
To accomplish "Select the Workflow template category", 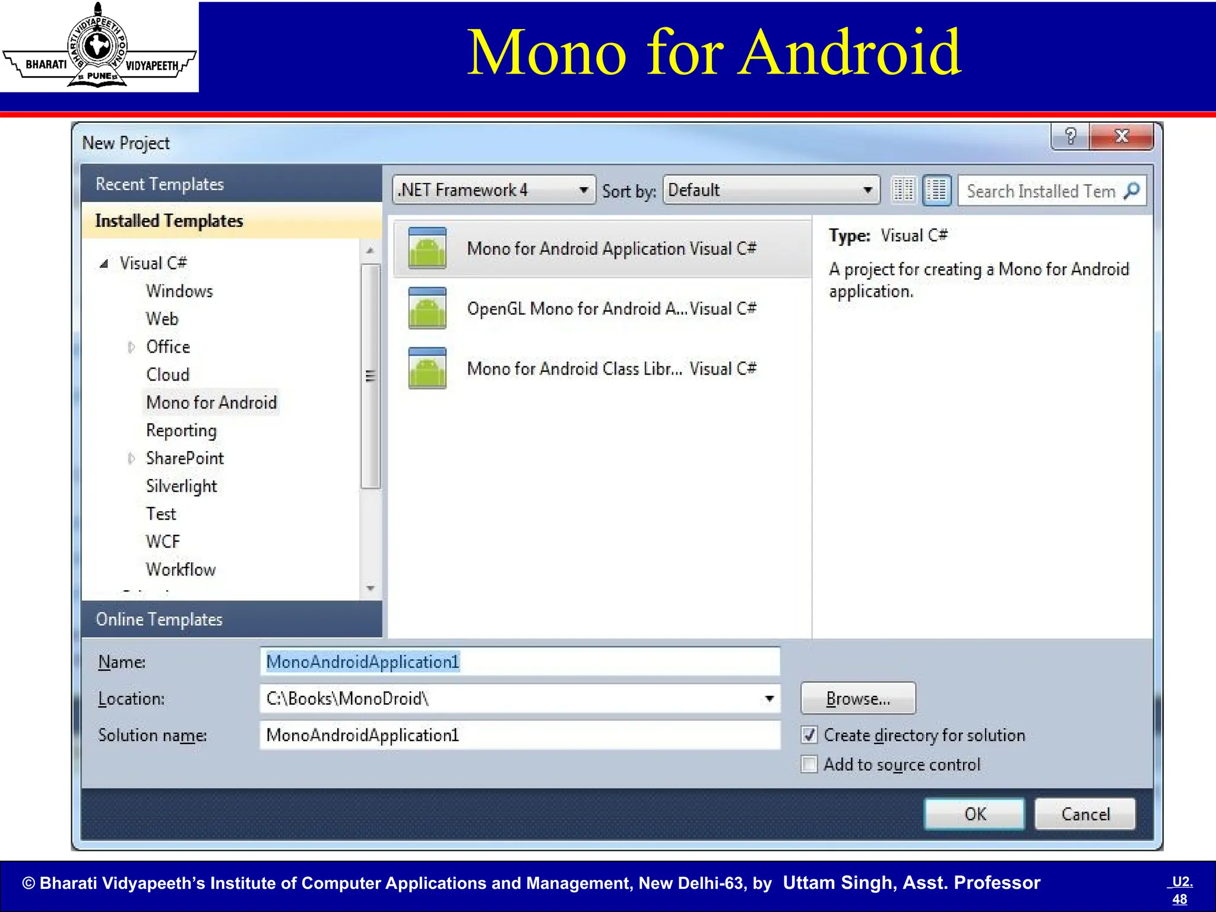I will click(180, 570).
